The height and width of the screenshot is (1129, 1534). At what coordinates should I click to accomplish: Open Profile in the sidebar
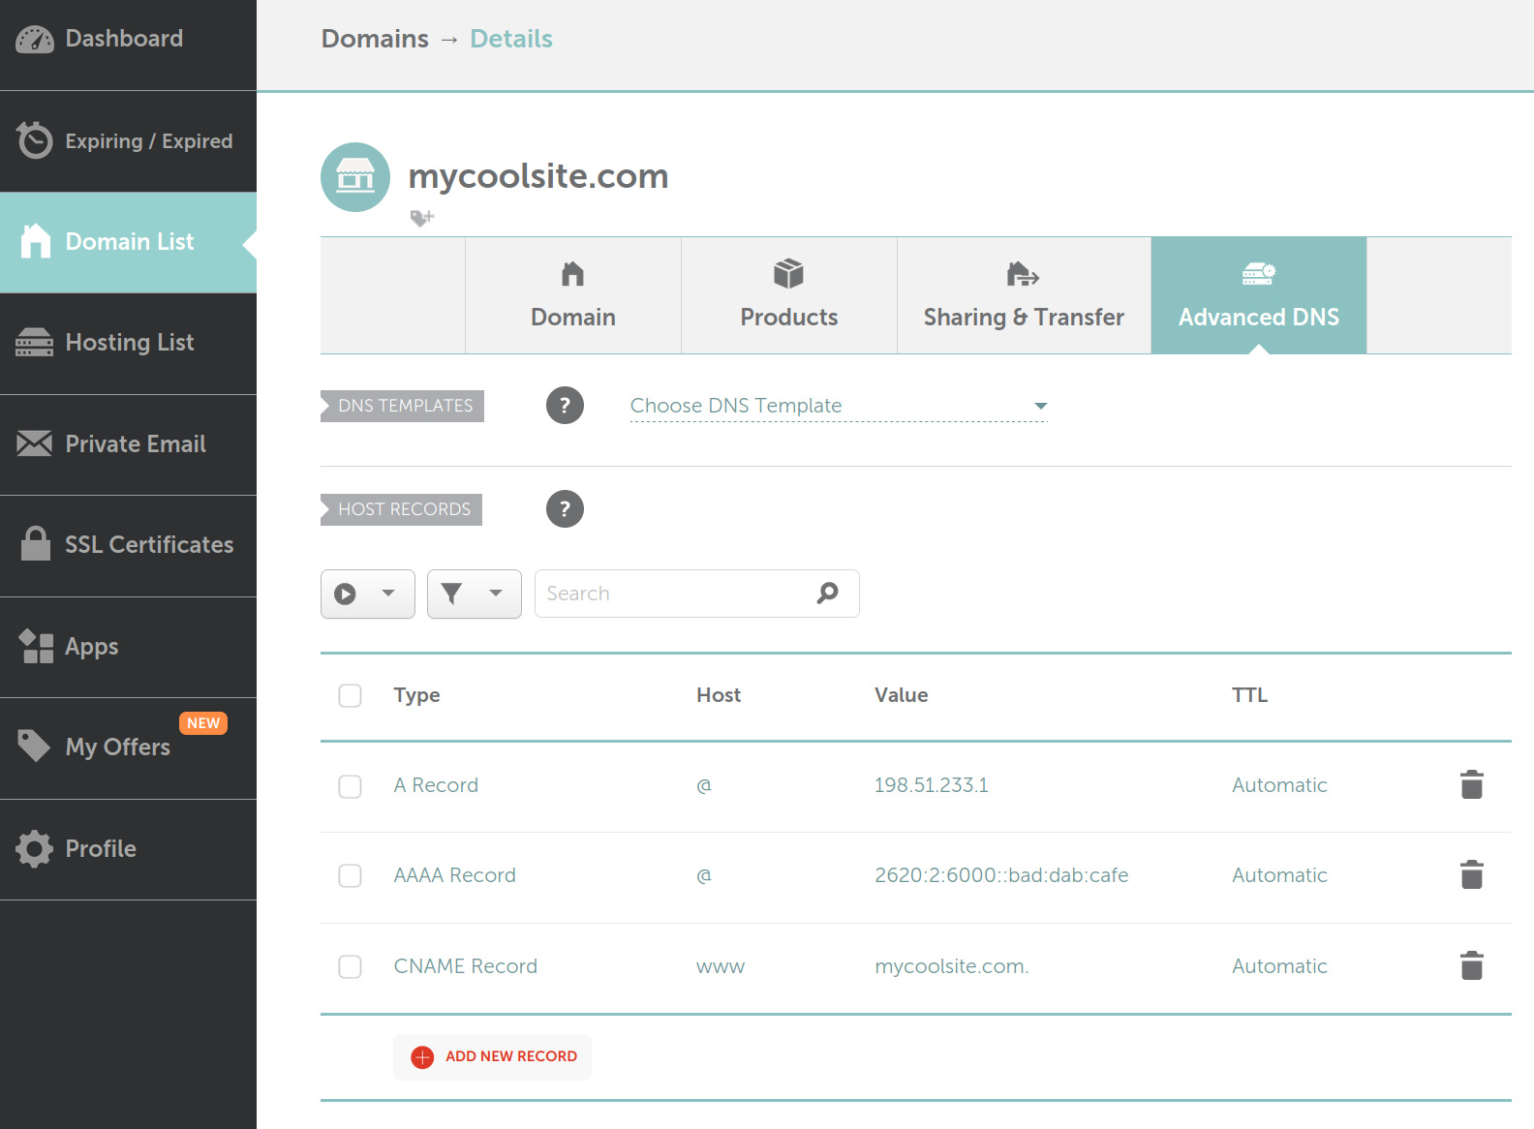coord(128,849)
